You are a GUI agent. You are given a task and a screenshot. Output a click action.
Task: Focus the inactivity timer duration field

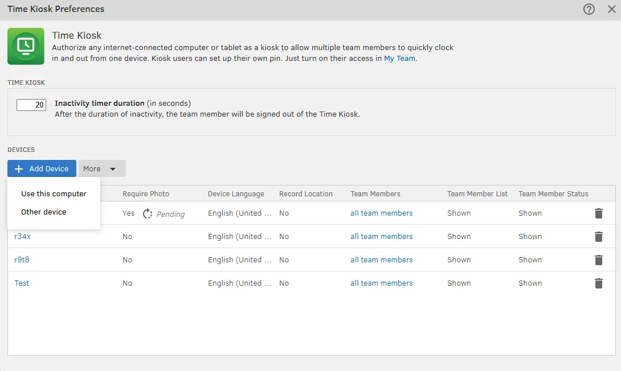(31, 105)
